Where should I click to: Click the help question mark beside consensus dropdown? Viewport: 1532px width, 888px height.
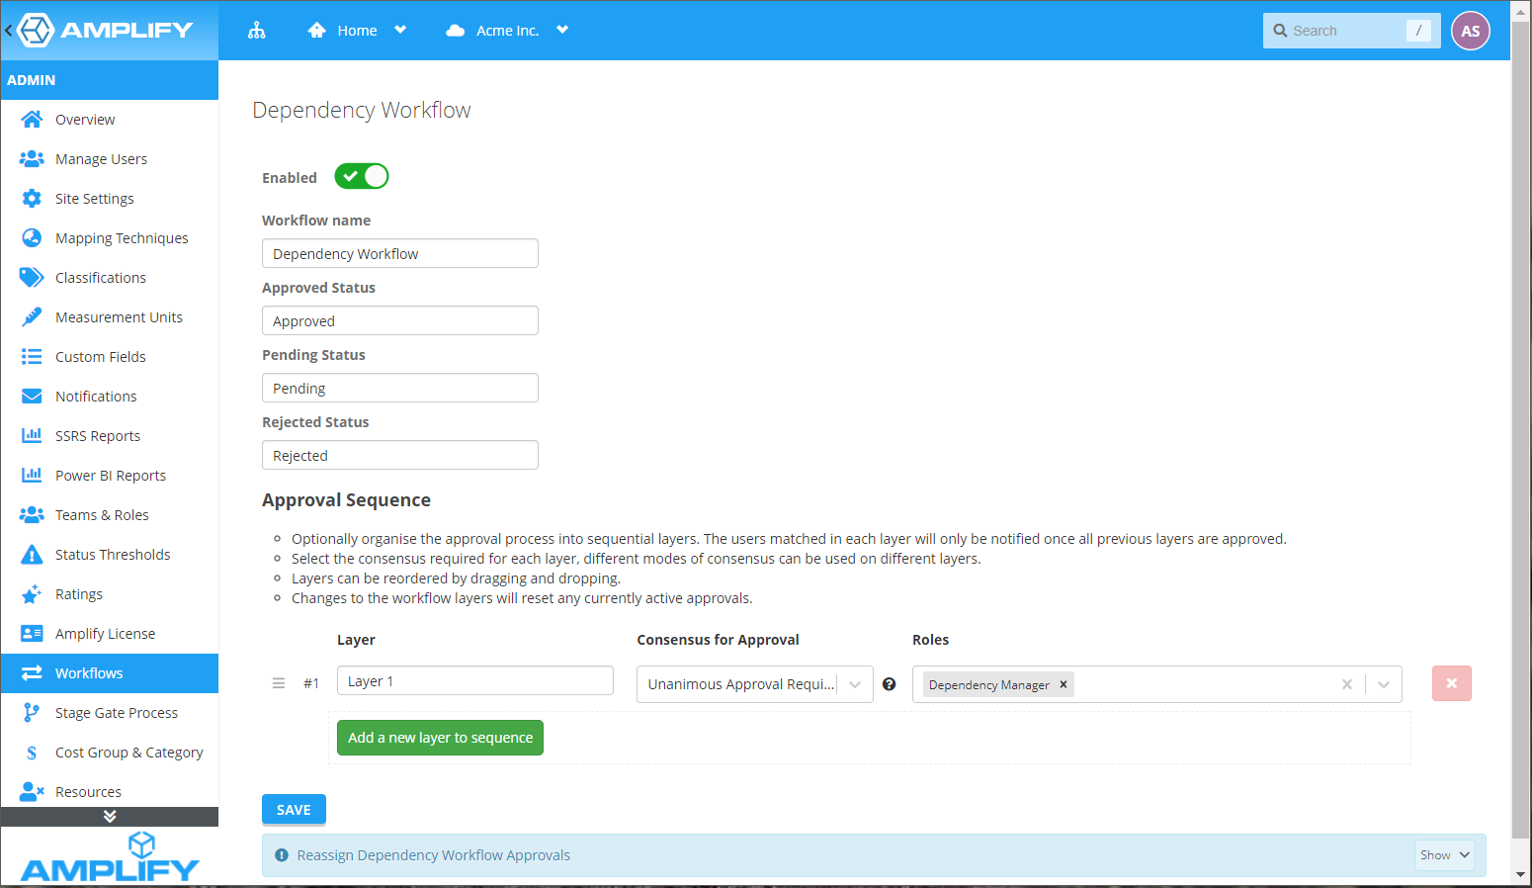click(890, 683)
